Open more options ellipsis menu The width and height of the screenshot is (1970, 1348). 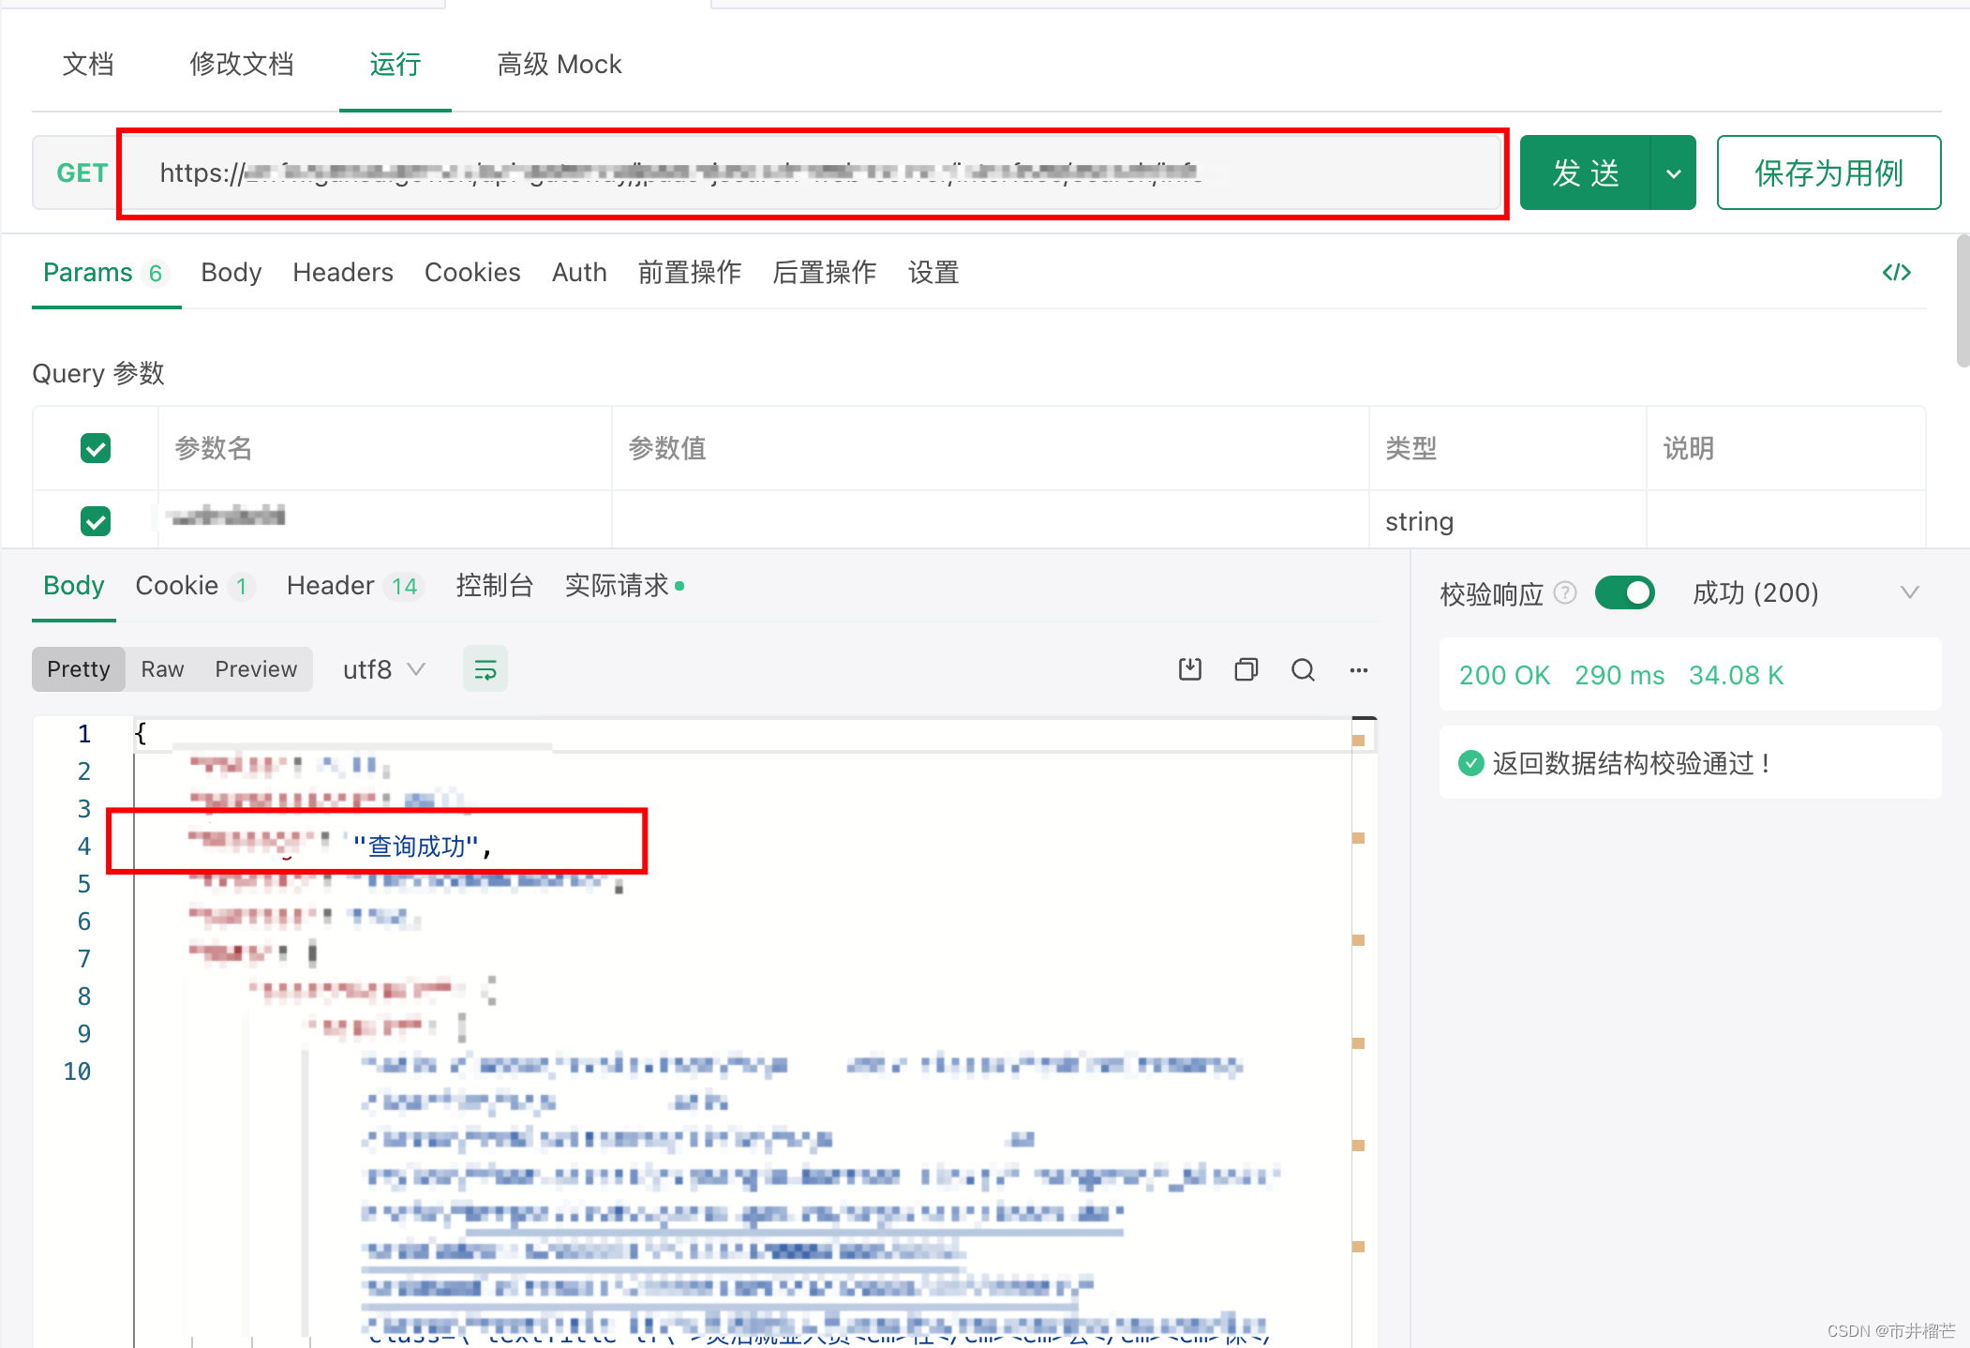click(x=1359, y=669)
